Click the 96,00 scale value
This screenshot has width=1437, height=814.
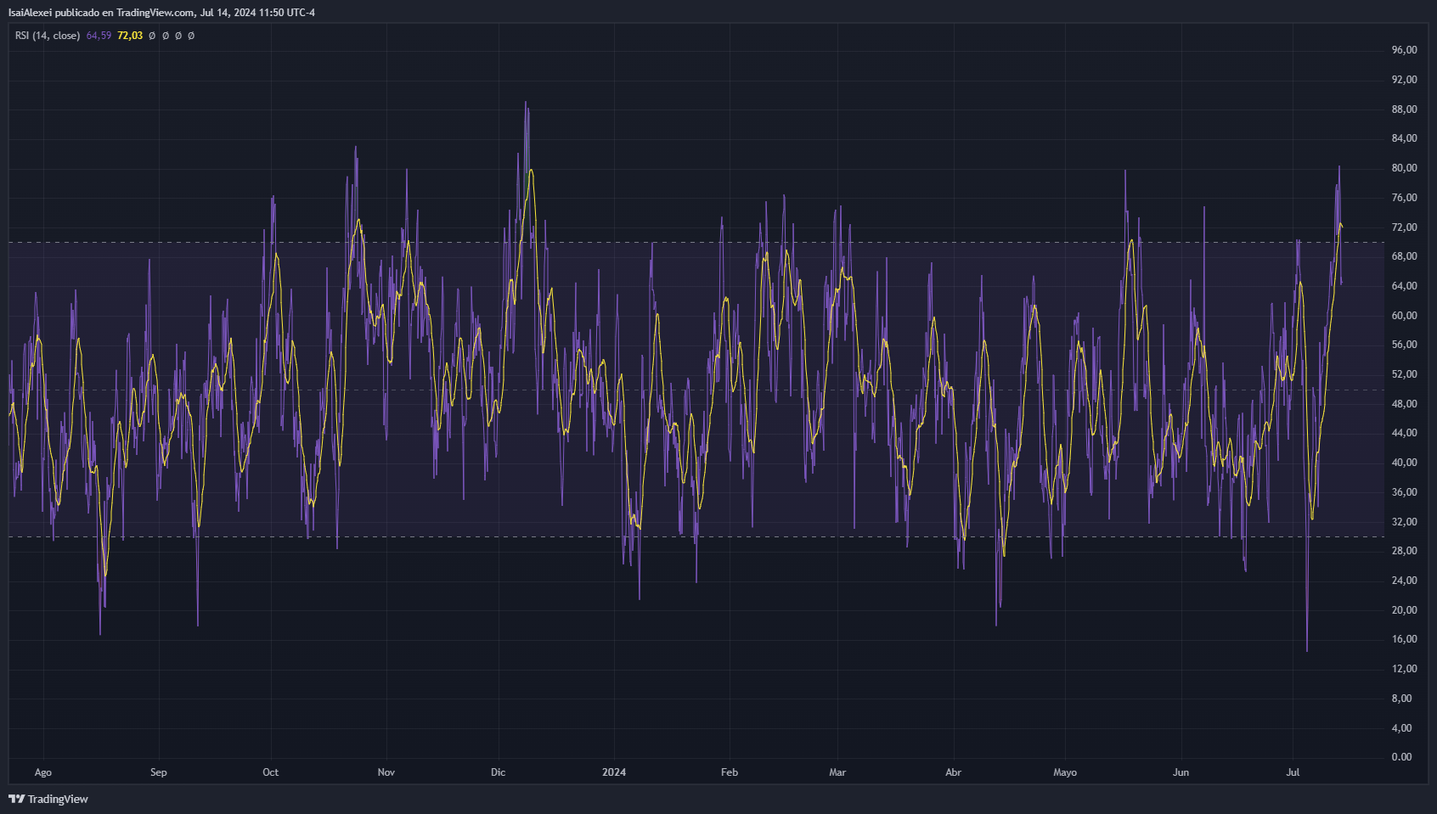[x=1405, y=50]
